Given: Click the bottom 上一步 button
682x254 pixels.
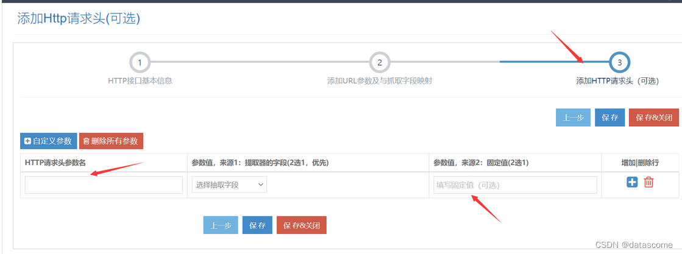Looking at the screenshot, I should click(x=221, y=225).
